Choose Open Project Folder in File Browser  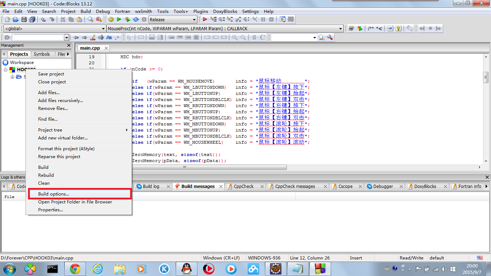[79, 202]
